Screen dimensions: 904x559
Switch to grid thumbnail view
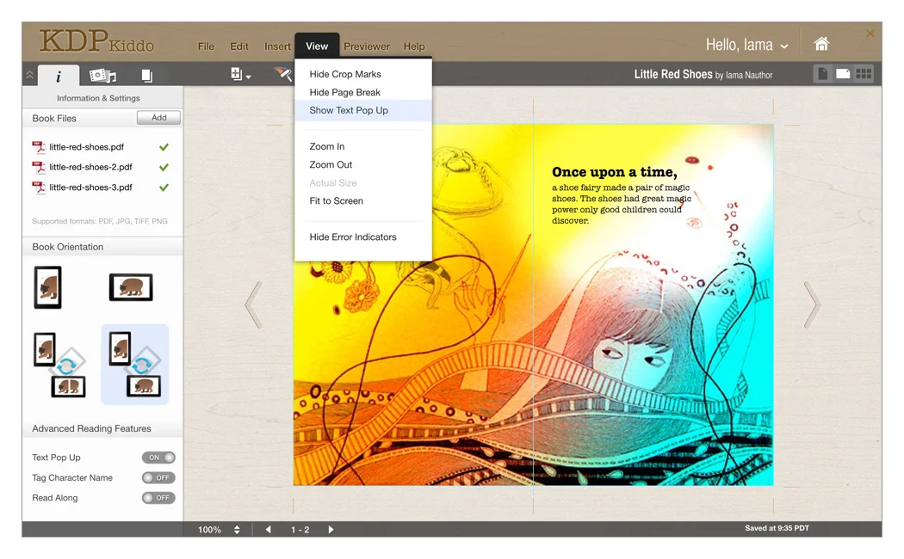point(864,74)
